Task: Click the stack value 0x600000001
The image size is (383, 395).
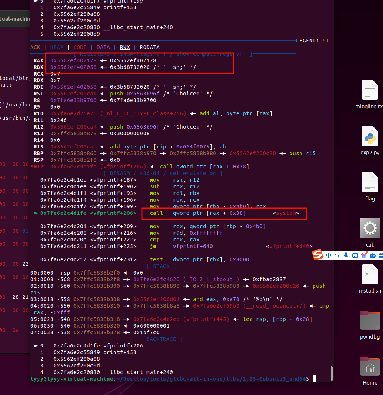Action: 151,326
